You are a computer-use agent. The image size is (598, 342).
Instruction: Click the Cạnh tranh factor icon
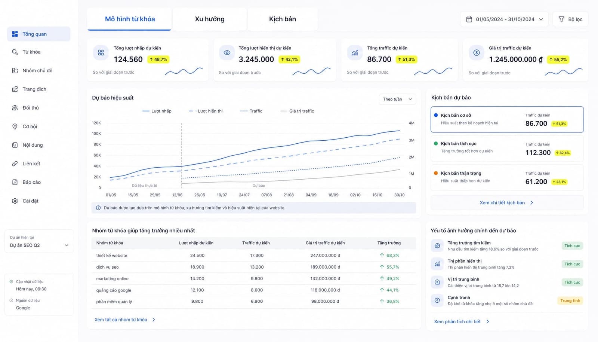(x=437, y=300)
